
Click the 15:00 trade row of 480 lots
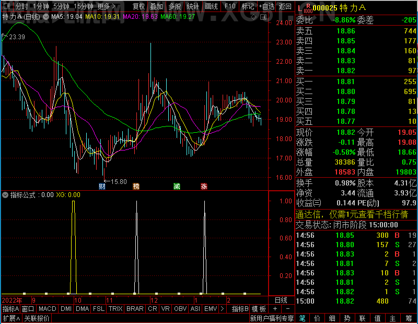coord(356,302)
